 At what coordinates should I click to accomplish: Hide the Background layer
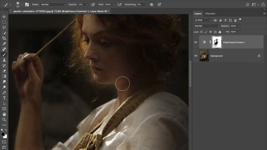(x=196, y=56)
